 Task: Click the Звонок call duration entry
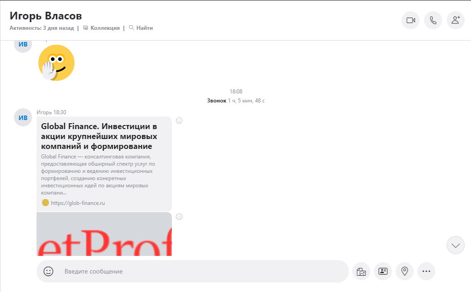click(236, 101)
